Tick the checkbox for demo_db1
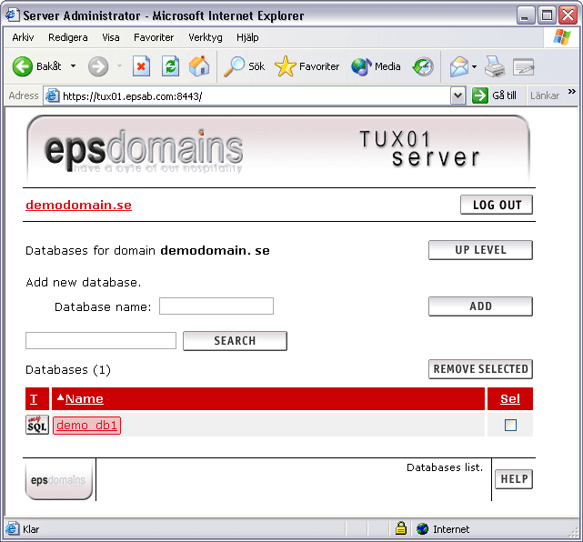This screenshot has width=583, height=542. point(510,425)
